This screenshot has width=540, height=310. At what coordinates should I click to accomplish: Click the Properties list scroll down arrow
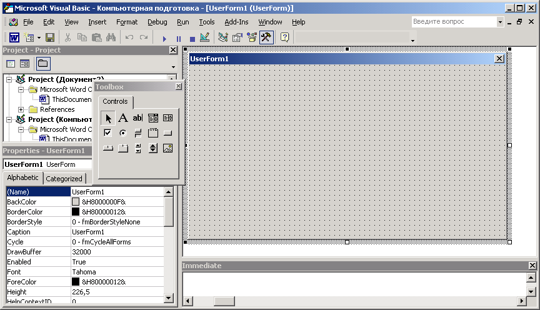(168, 298)
